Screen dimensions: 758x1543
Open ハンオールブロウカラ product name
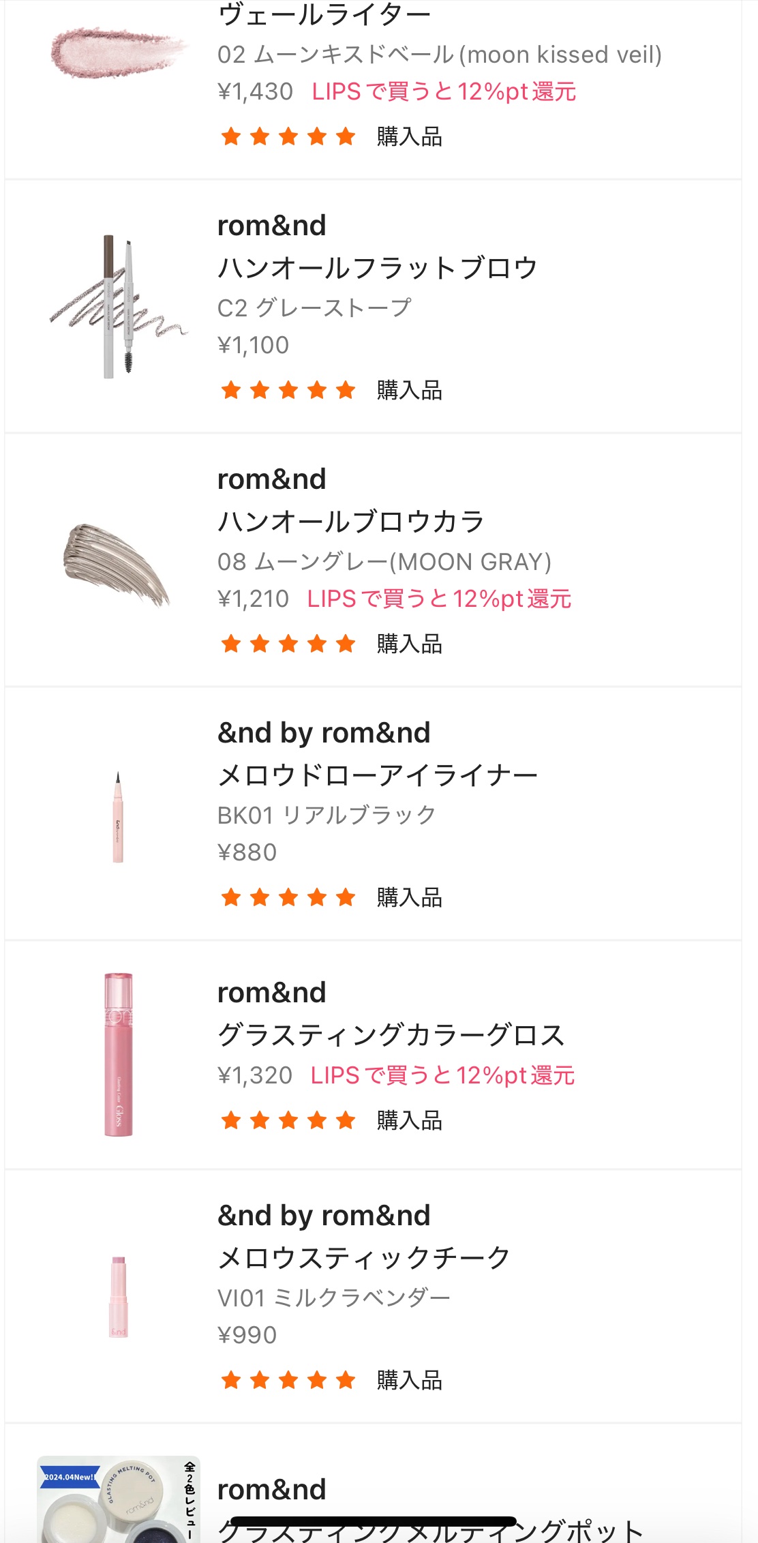point(350,522)
